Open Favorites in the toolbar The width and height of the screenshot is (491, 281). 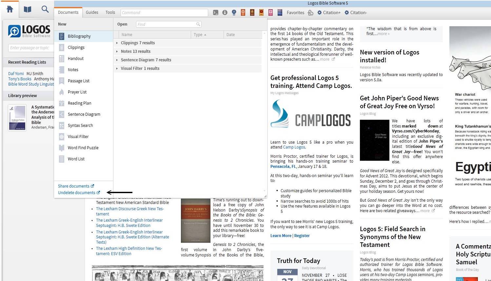click(295, 12)
